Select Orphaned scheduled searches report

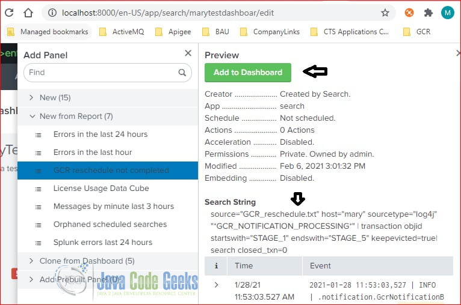pos(108,225)
